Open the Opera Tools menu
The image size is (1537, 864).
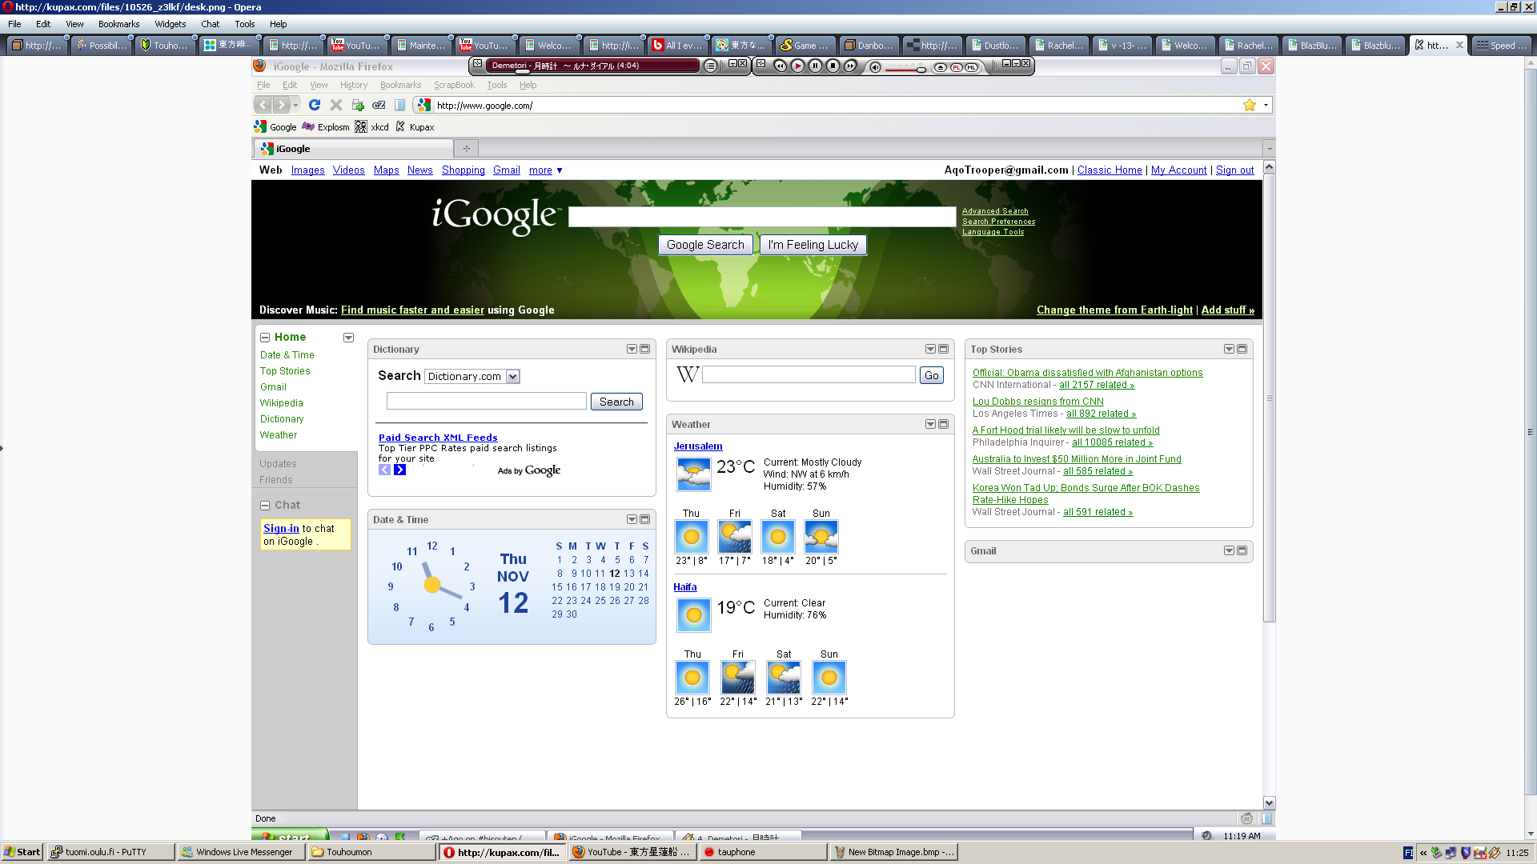pos(245,24)
